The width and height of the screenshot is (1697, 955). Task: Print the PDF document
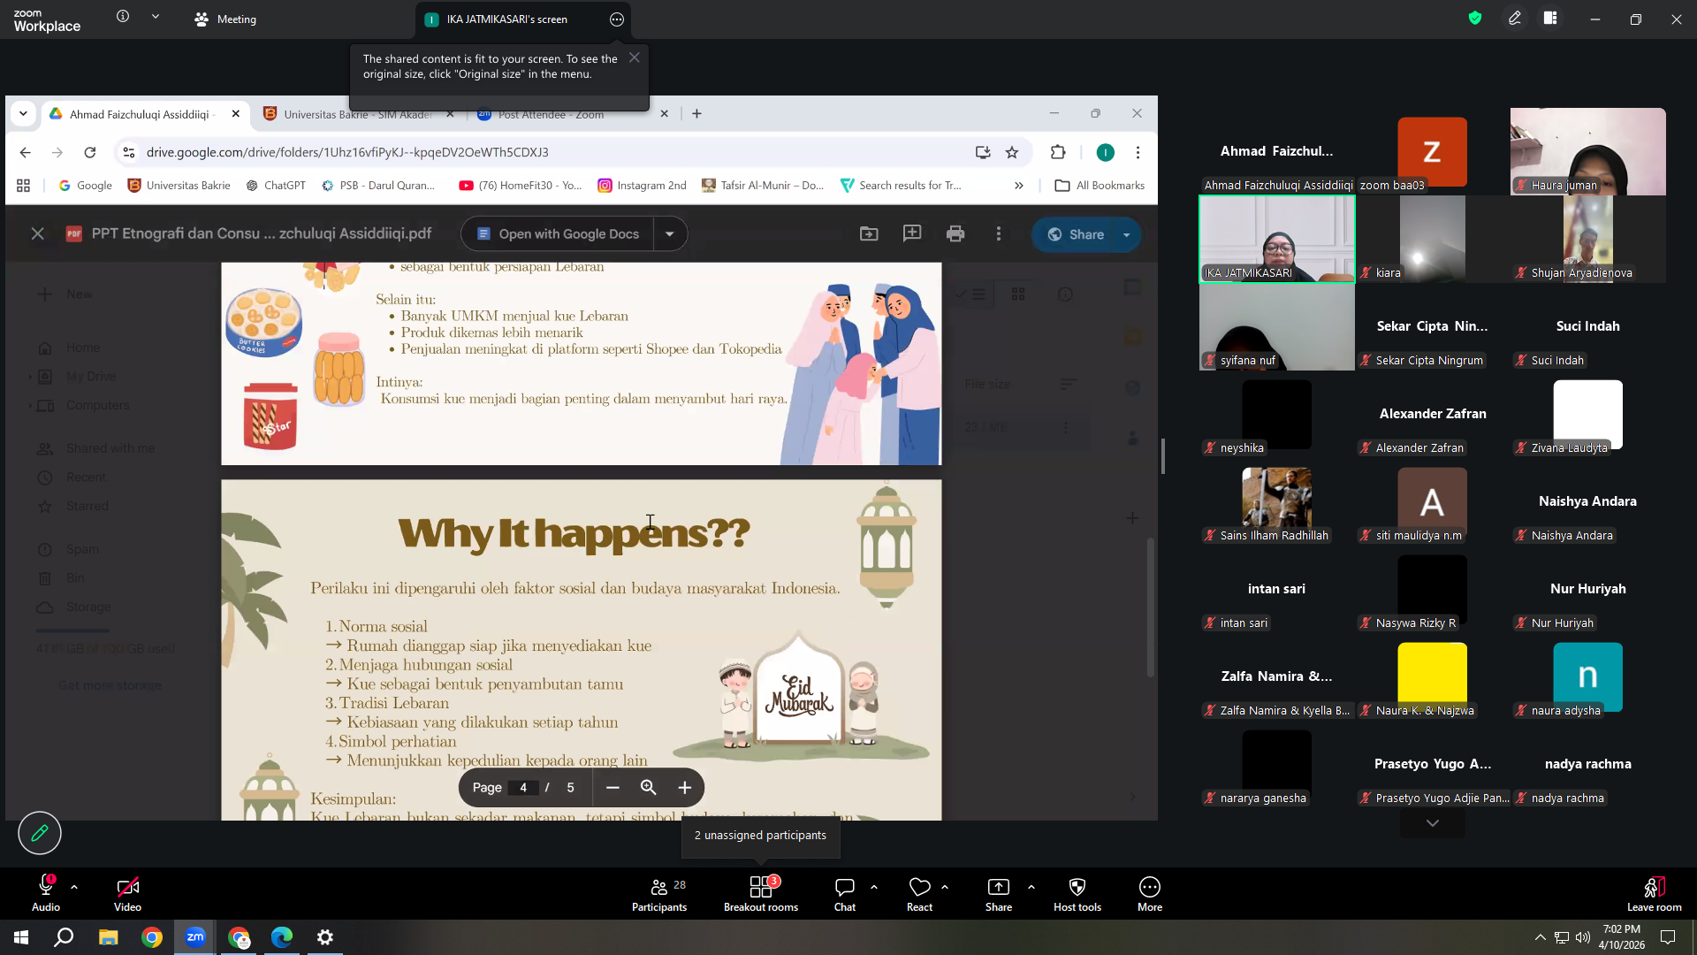pyautogui.click(x=955, y=233)
